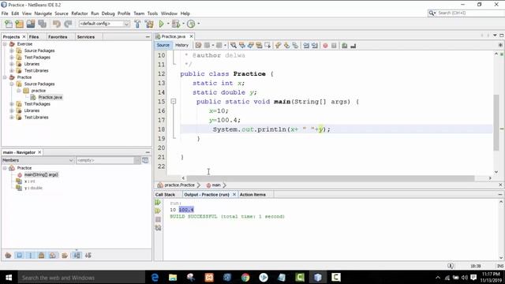Open the Profile Project arrow dropdown

[198, 24]
